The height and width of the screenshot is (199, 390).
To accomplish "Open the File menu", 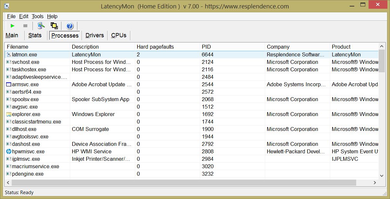I will click(x=11, y=16).
